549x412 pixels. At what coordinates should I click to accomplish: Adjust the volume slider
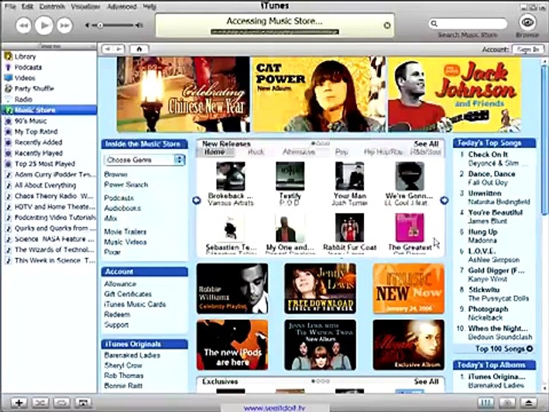coord(113,25)
